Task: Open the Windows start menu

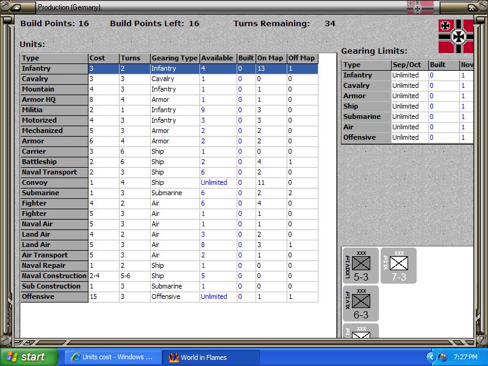Action: [29, 357]
